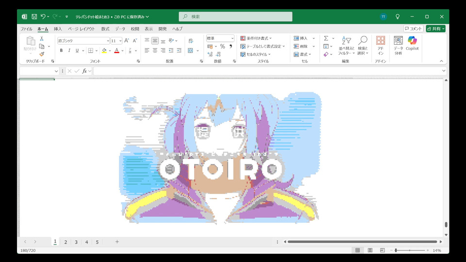
Task: Expand Cell Styles menu
Action: (255, 54)
